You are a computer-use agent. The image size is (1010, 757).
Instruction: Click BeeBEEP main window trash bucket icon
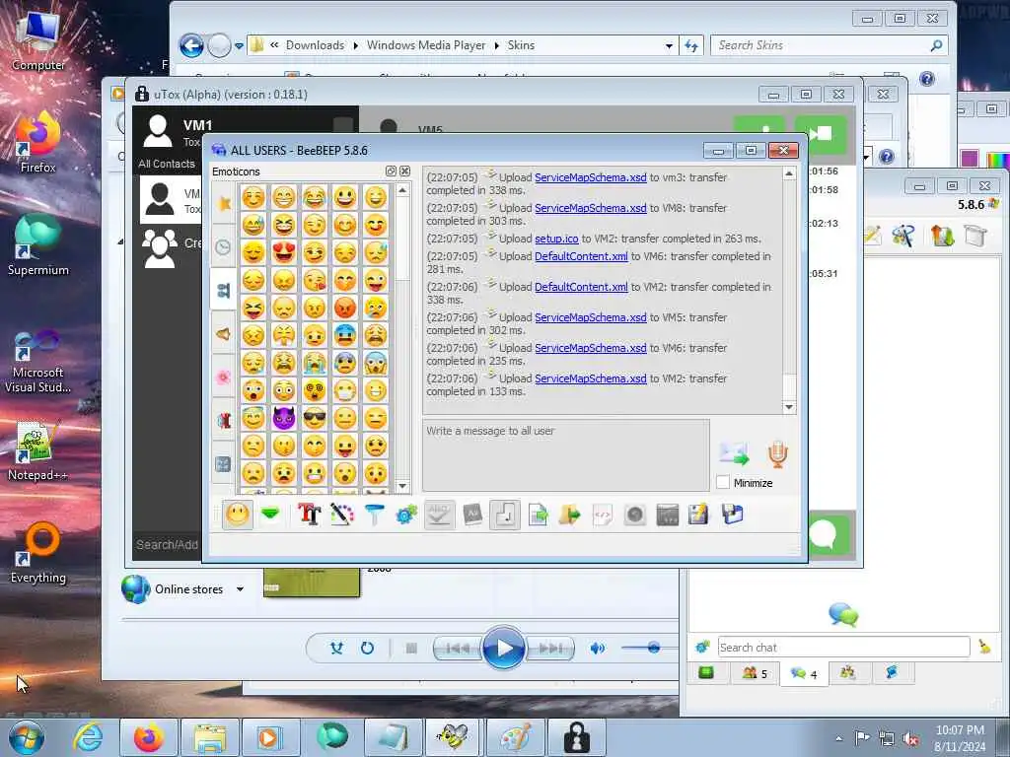tap(975, 236)
